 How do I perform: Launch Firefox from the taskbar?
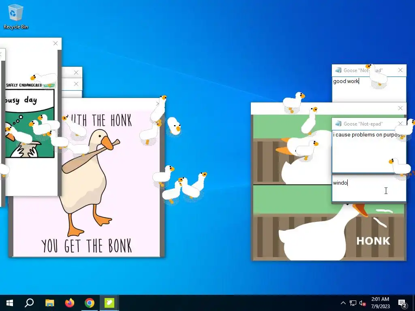point(70,303)
